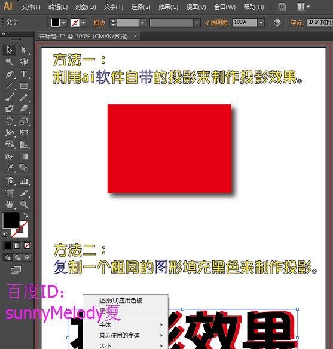333x349 pixels.
Task: Select the Shape Builder tool
Action: coord(10,144)
